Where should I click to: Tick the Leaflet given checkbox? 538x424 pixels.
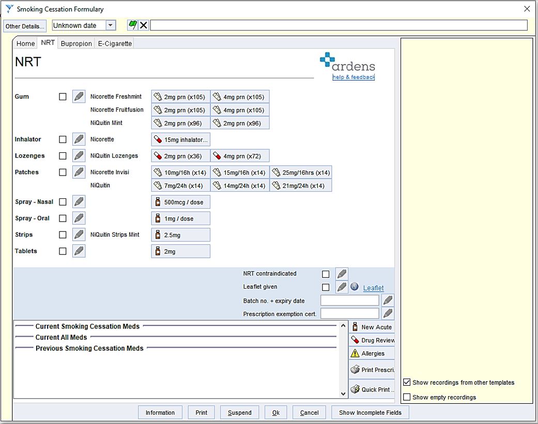click(326, 287)
